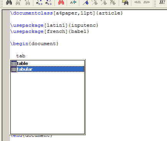Screen dimensions: 167x141
Task: Click the table icon beside 'tabular' suggestion
Action: click(x=14, y=69)
